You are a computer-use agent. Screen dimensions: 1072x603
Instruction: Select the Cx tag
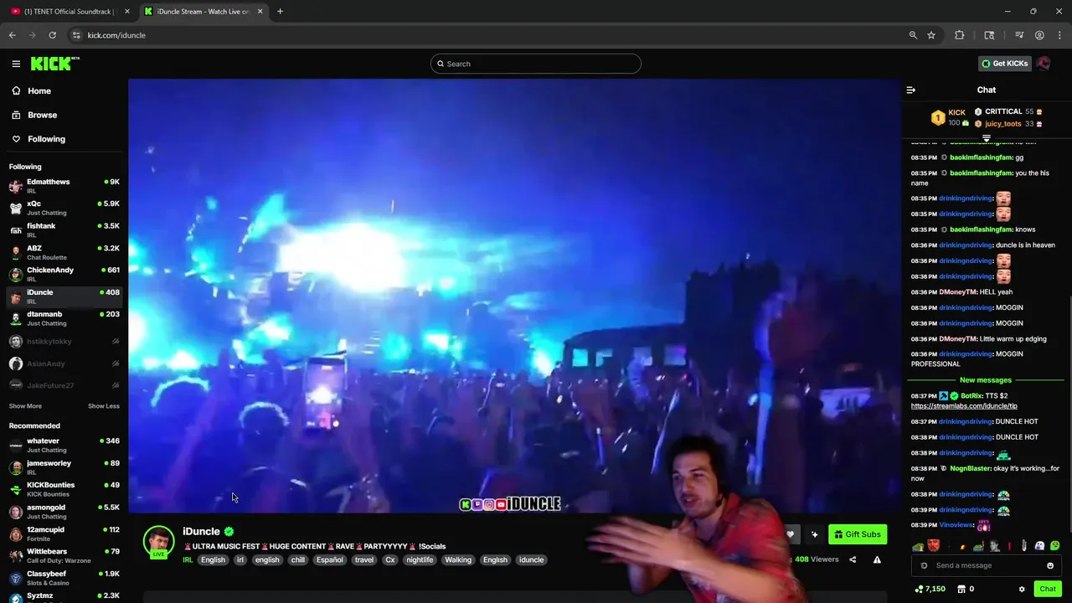[389, 559]
